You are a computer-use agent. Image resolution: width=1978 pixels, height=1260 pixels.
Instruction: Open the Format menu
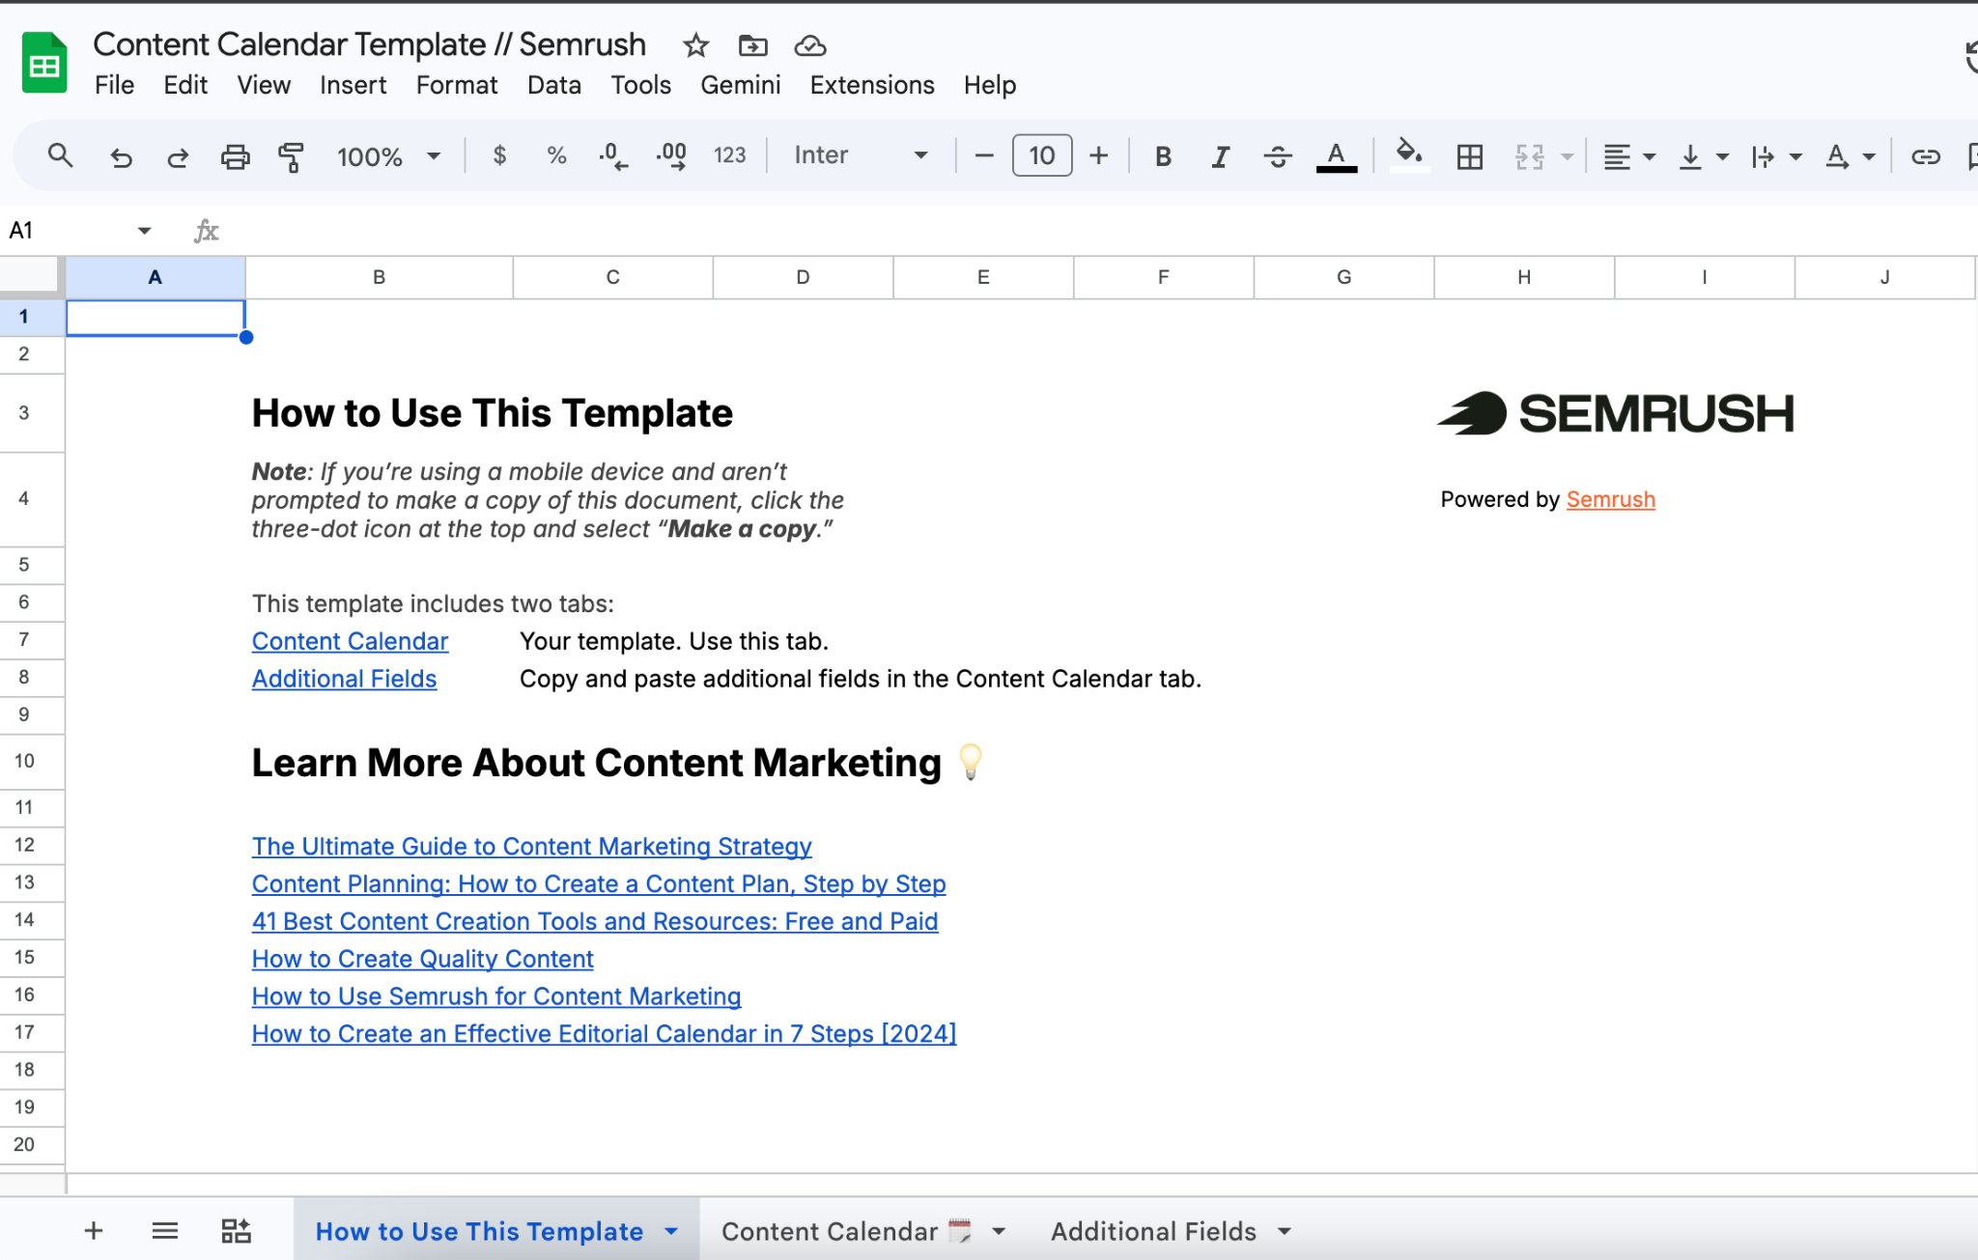pyautogui.click(x=456, y=85)
